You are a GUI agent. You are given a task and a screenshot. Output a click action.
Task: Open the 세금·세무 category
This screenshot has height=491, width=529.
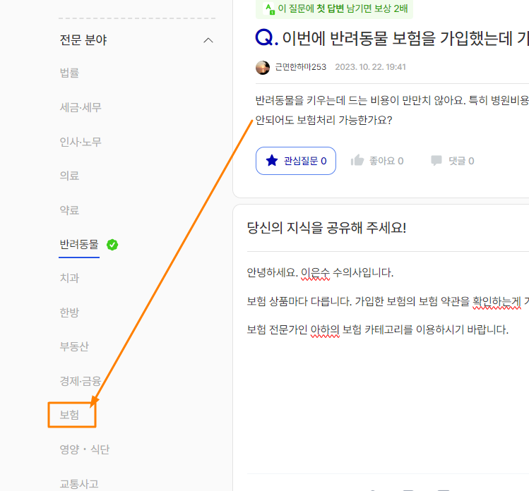point(81,107)
